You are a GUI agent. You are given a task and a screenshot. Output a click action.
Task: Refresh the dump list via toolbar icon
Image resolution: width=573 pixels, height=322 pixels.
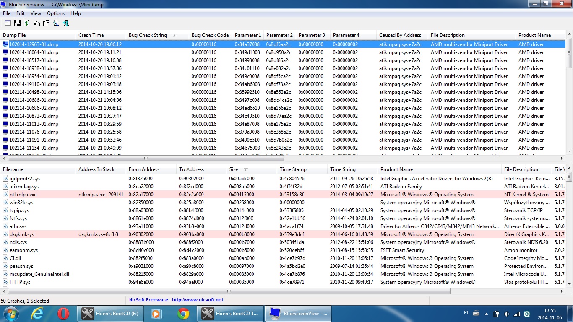[27, 23]
